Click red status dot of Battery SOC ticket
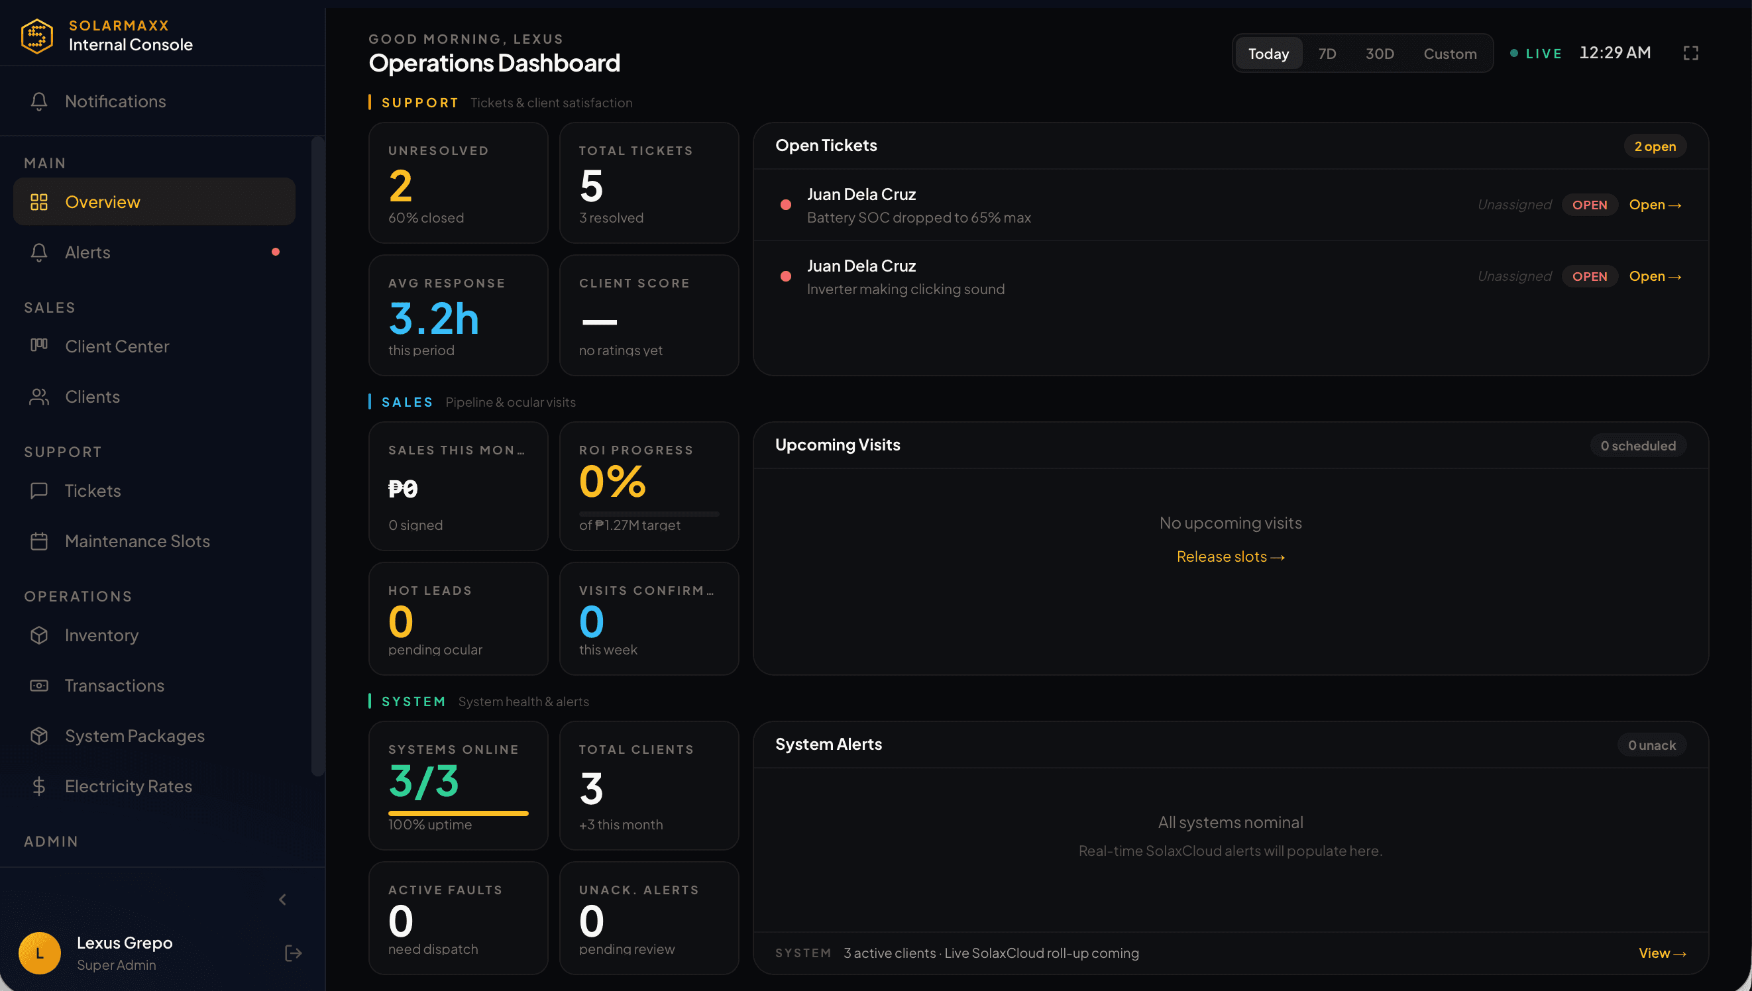The height and width of the screenshot is (991, 1752). (x=785, y=205)
